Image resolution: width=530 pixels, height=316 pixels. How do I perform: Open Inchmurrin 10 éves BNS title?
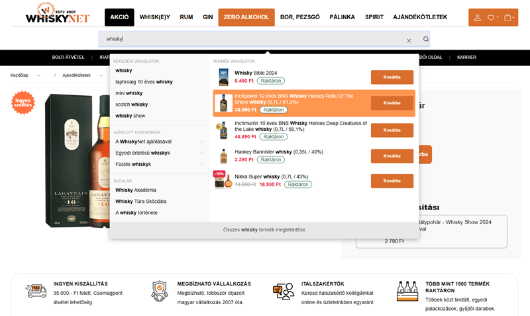(301, 126)
